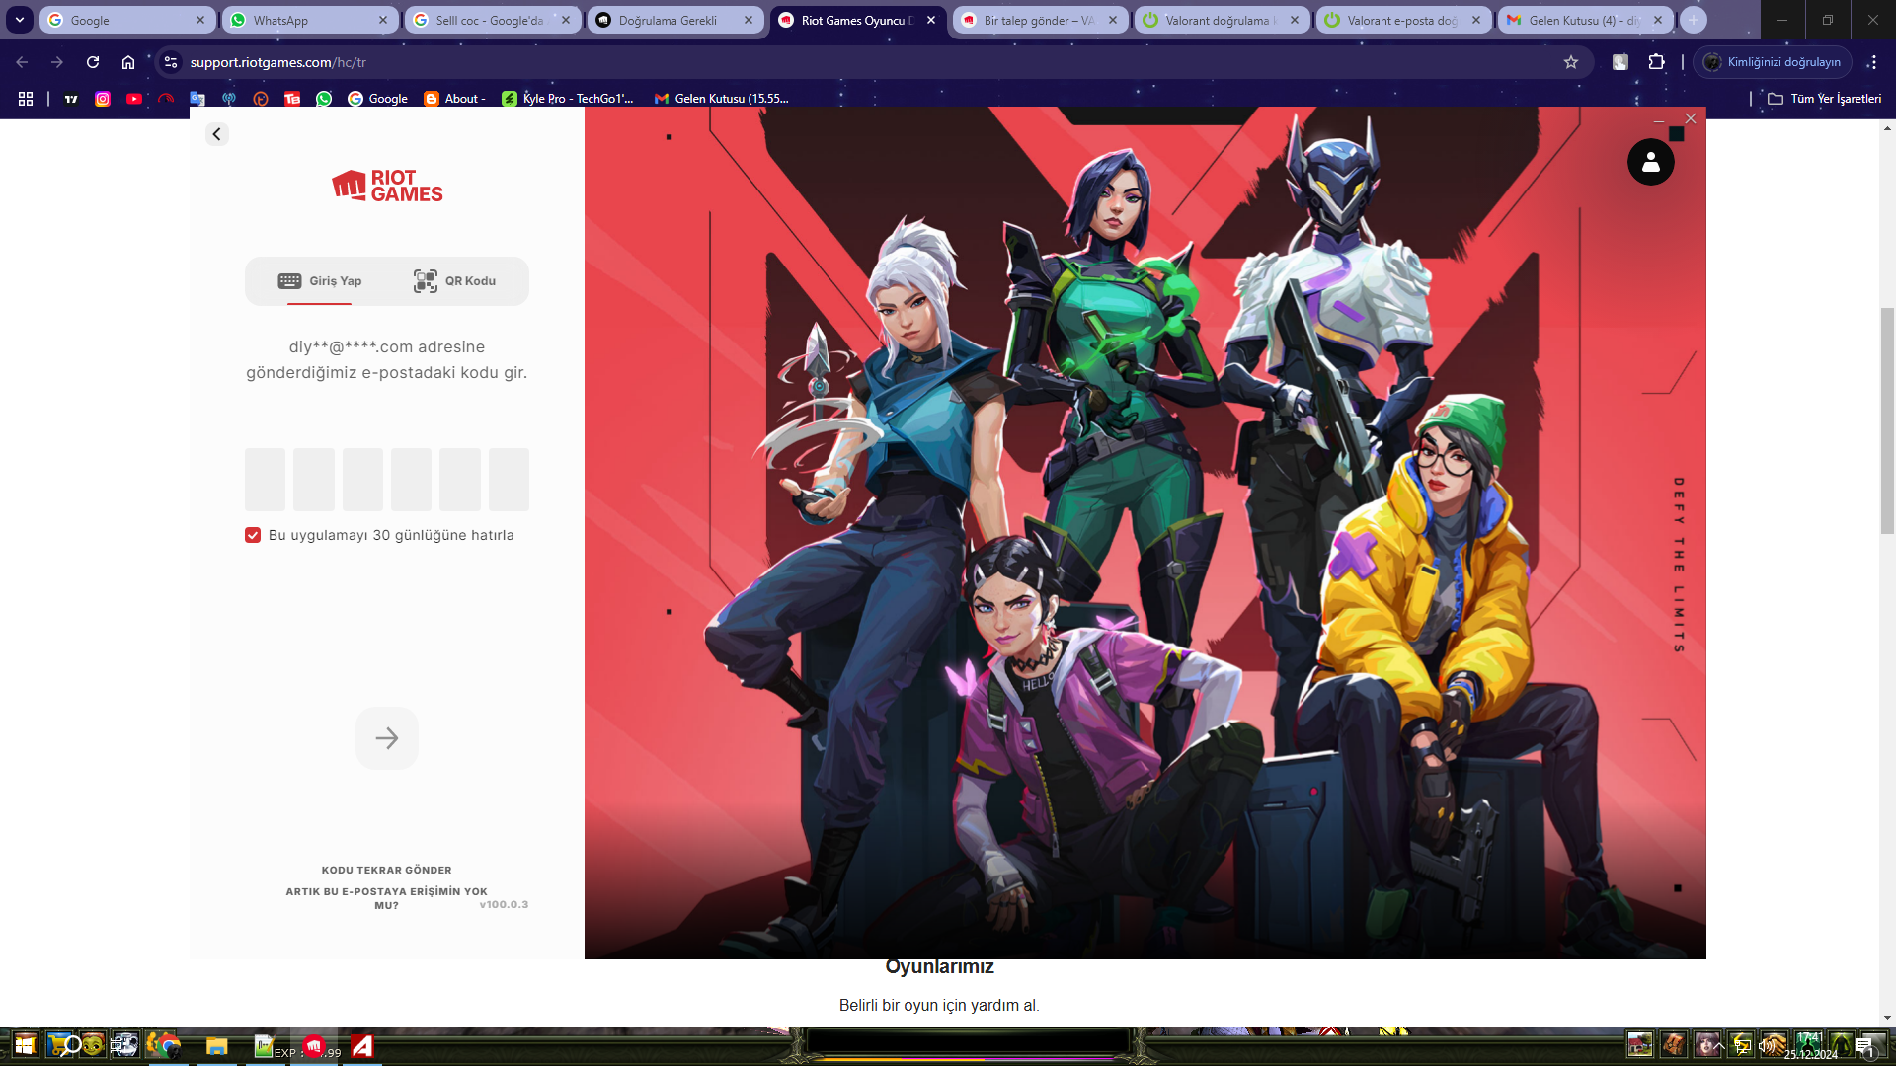Open Chrome from the taskbar
This screenshot has width=1896, height=1066.
point(168,1045)
